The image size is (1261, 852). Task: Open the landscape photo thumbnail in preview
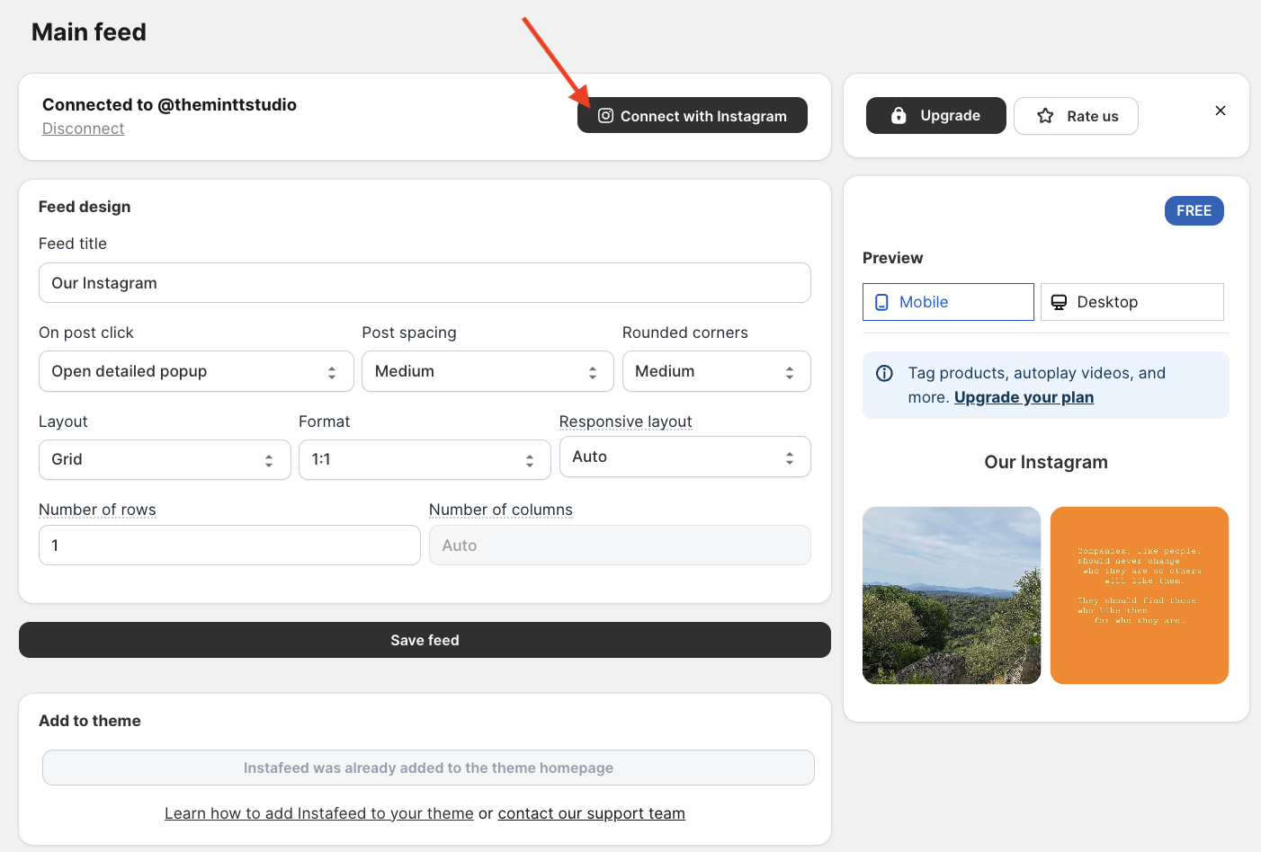pyautogui.click(x=952, y=595)
